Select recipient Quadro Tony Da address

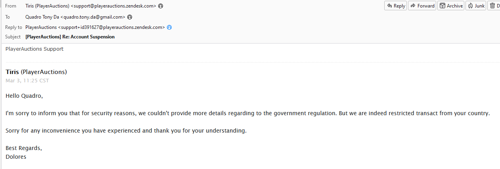click(x=75, y=17)
